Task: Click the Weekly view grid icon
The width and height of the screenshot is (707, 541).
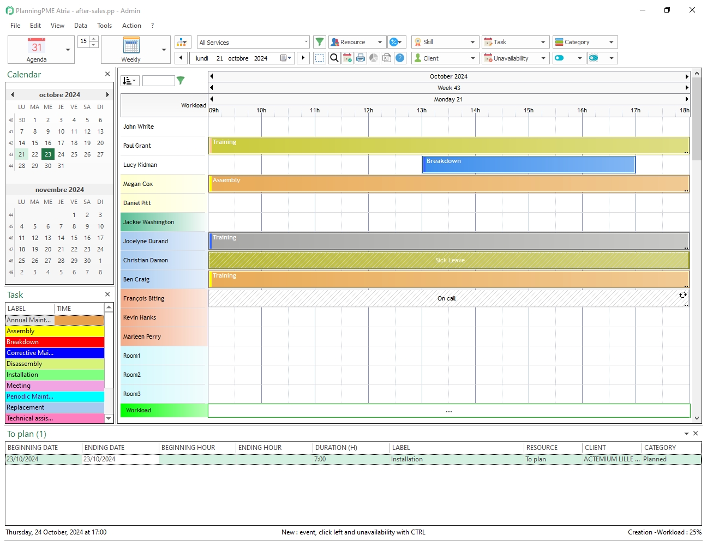Action: tap(131, 46)
